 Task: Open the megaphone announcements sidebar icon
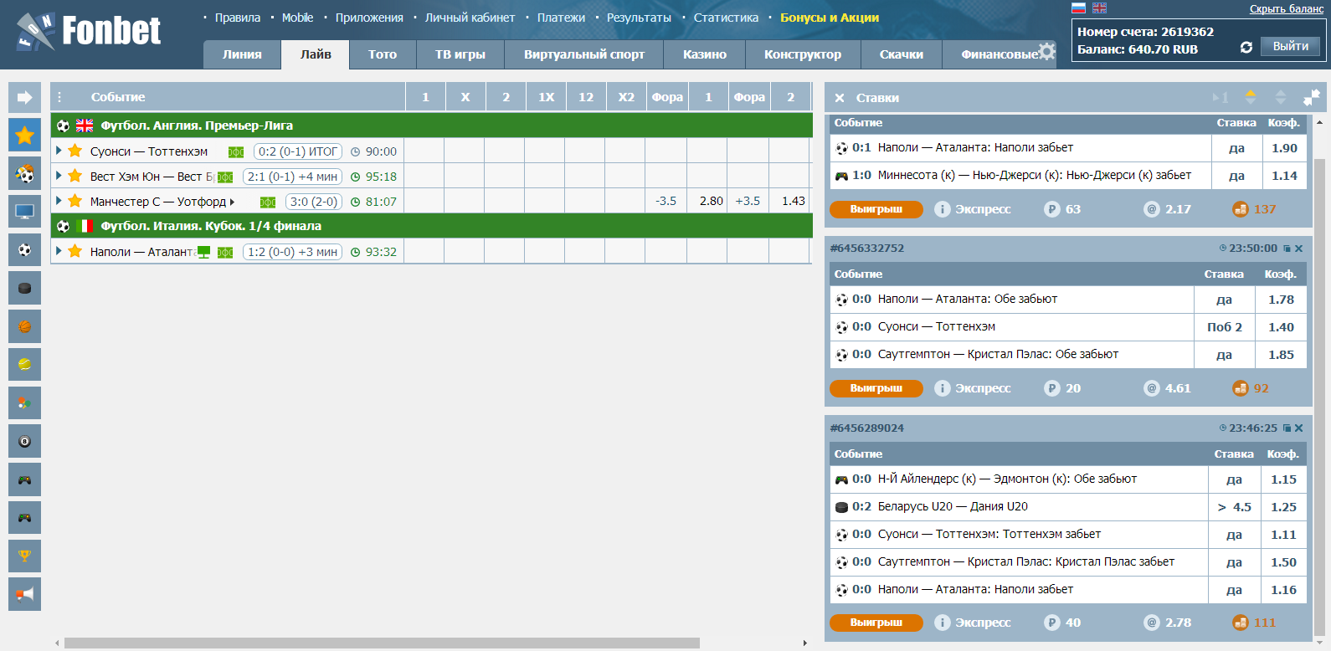[24, 594]
